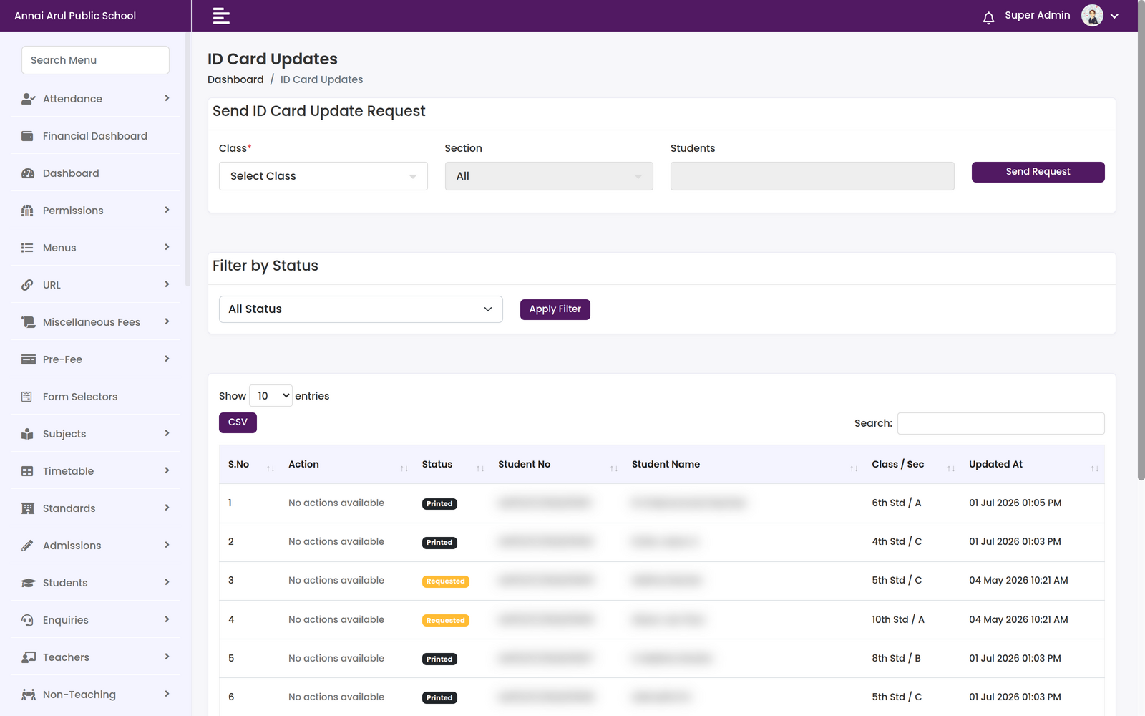Open Dashboard menu item
The image size is (1145, 716).
[x=95, y=173]
